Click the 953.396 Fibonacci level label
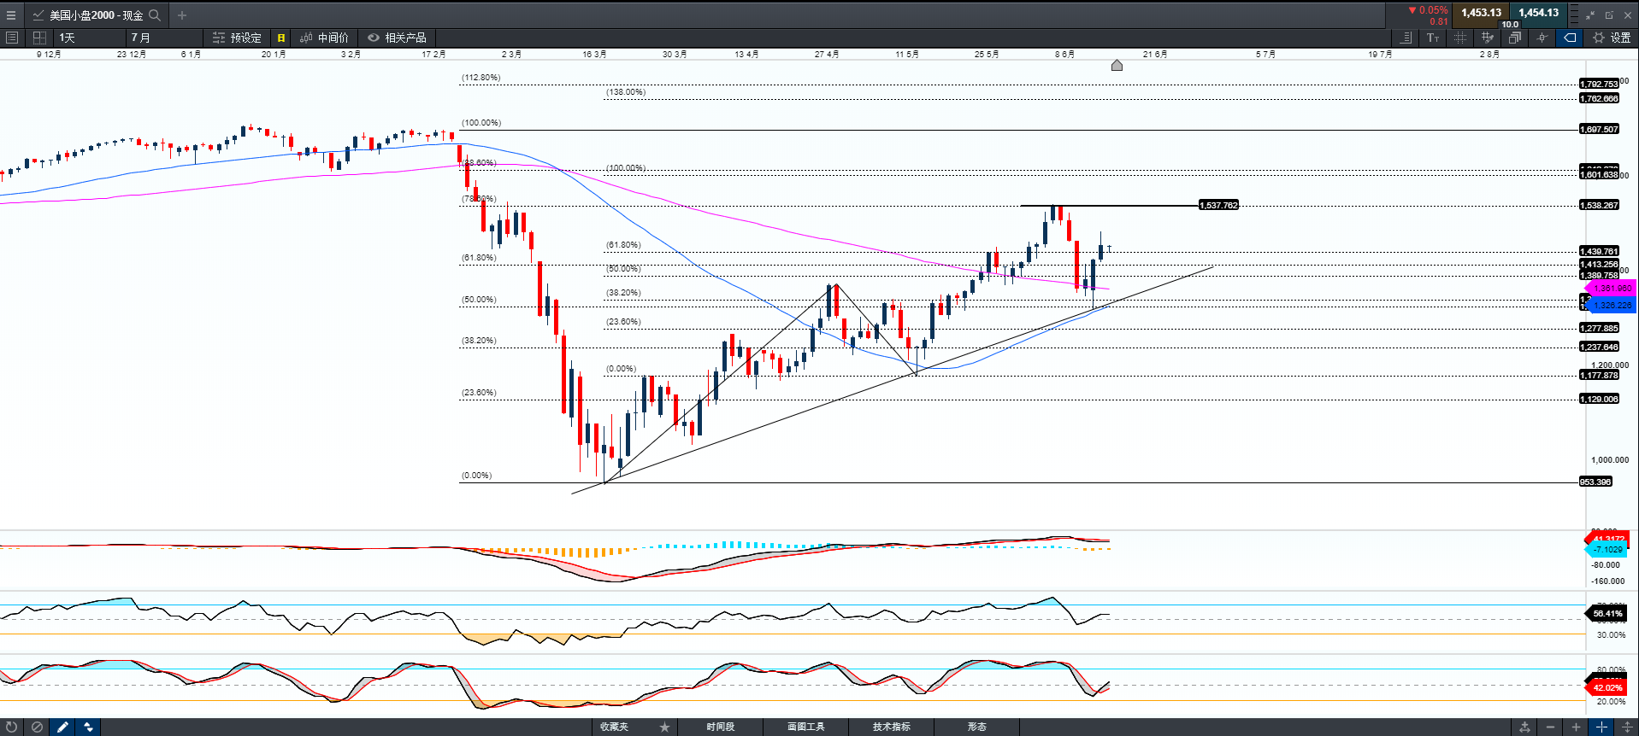 tap(1595, 482)
